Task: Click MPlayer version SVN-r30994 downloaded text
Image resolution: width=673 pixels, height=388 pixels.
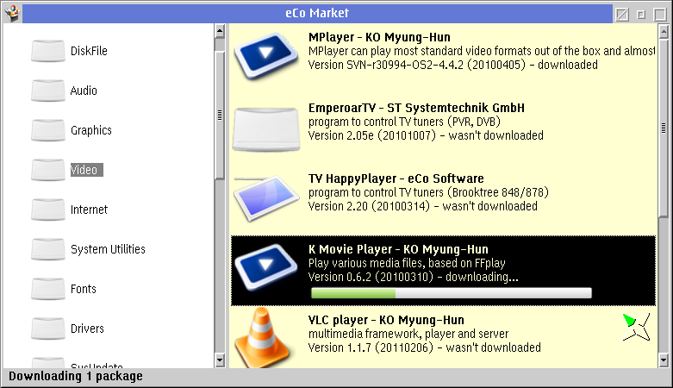Action: 452,65
